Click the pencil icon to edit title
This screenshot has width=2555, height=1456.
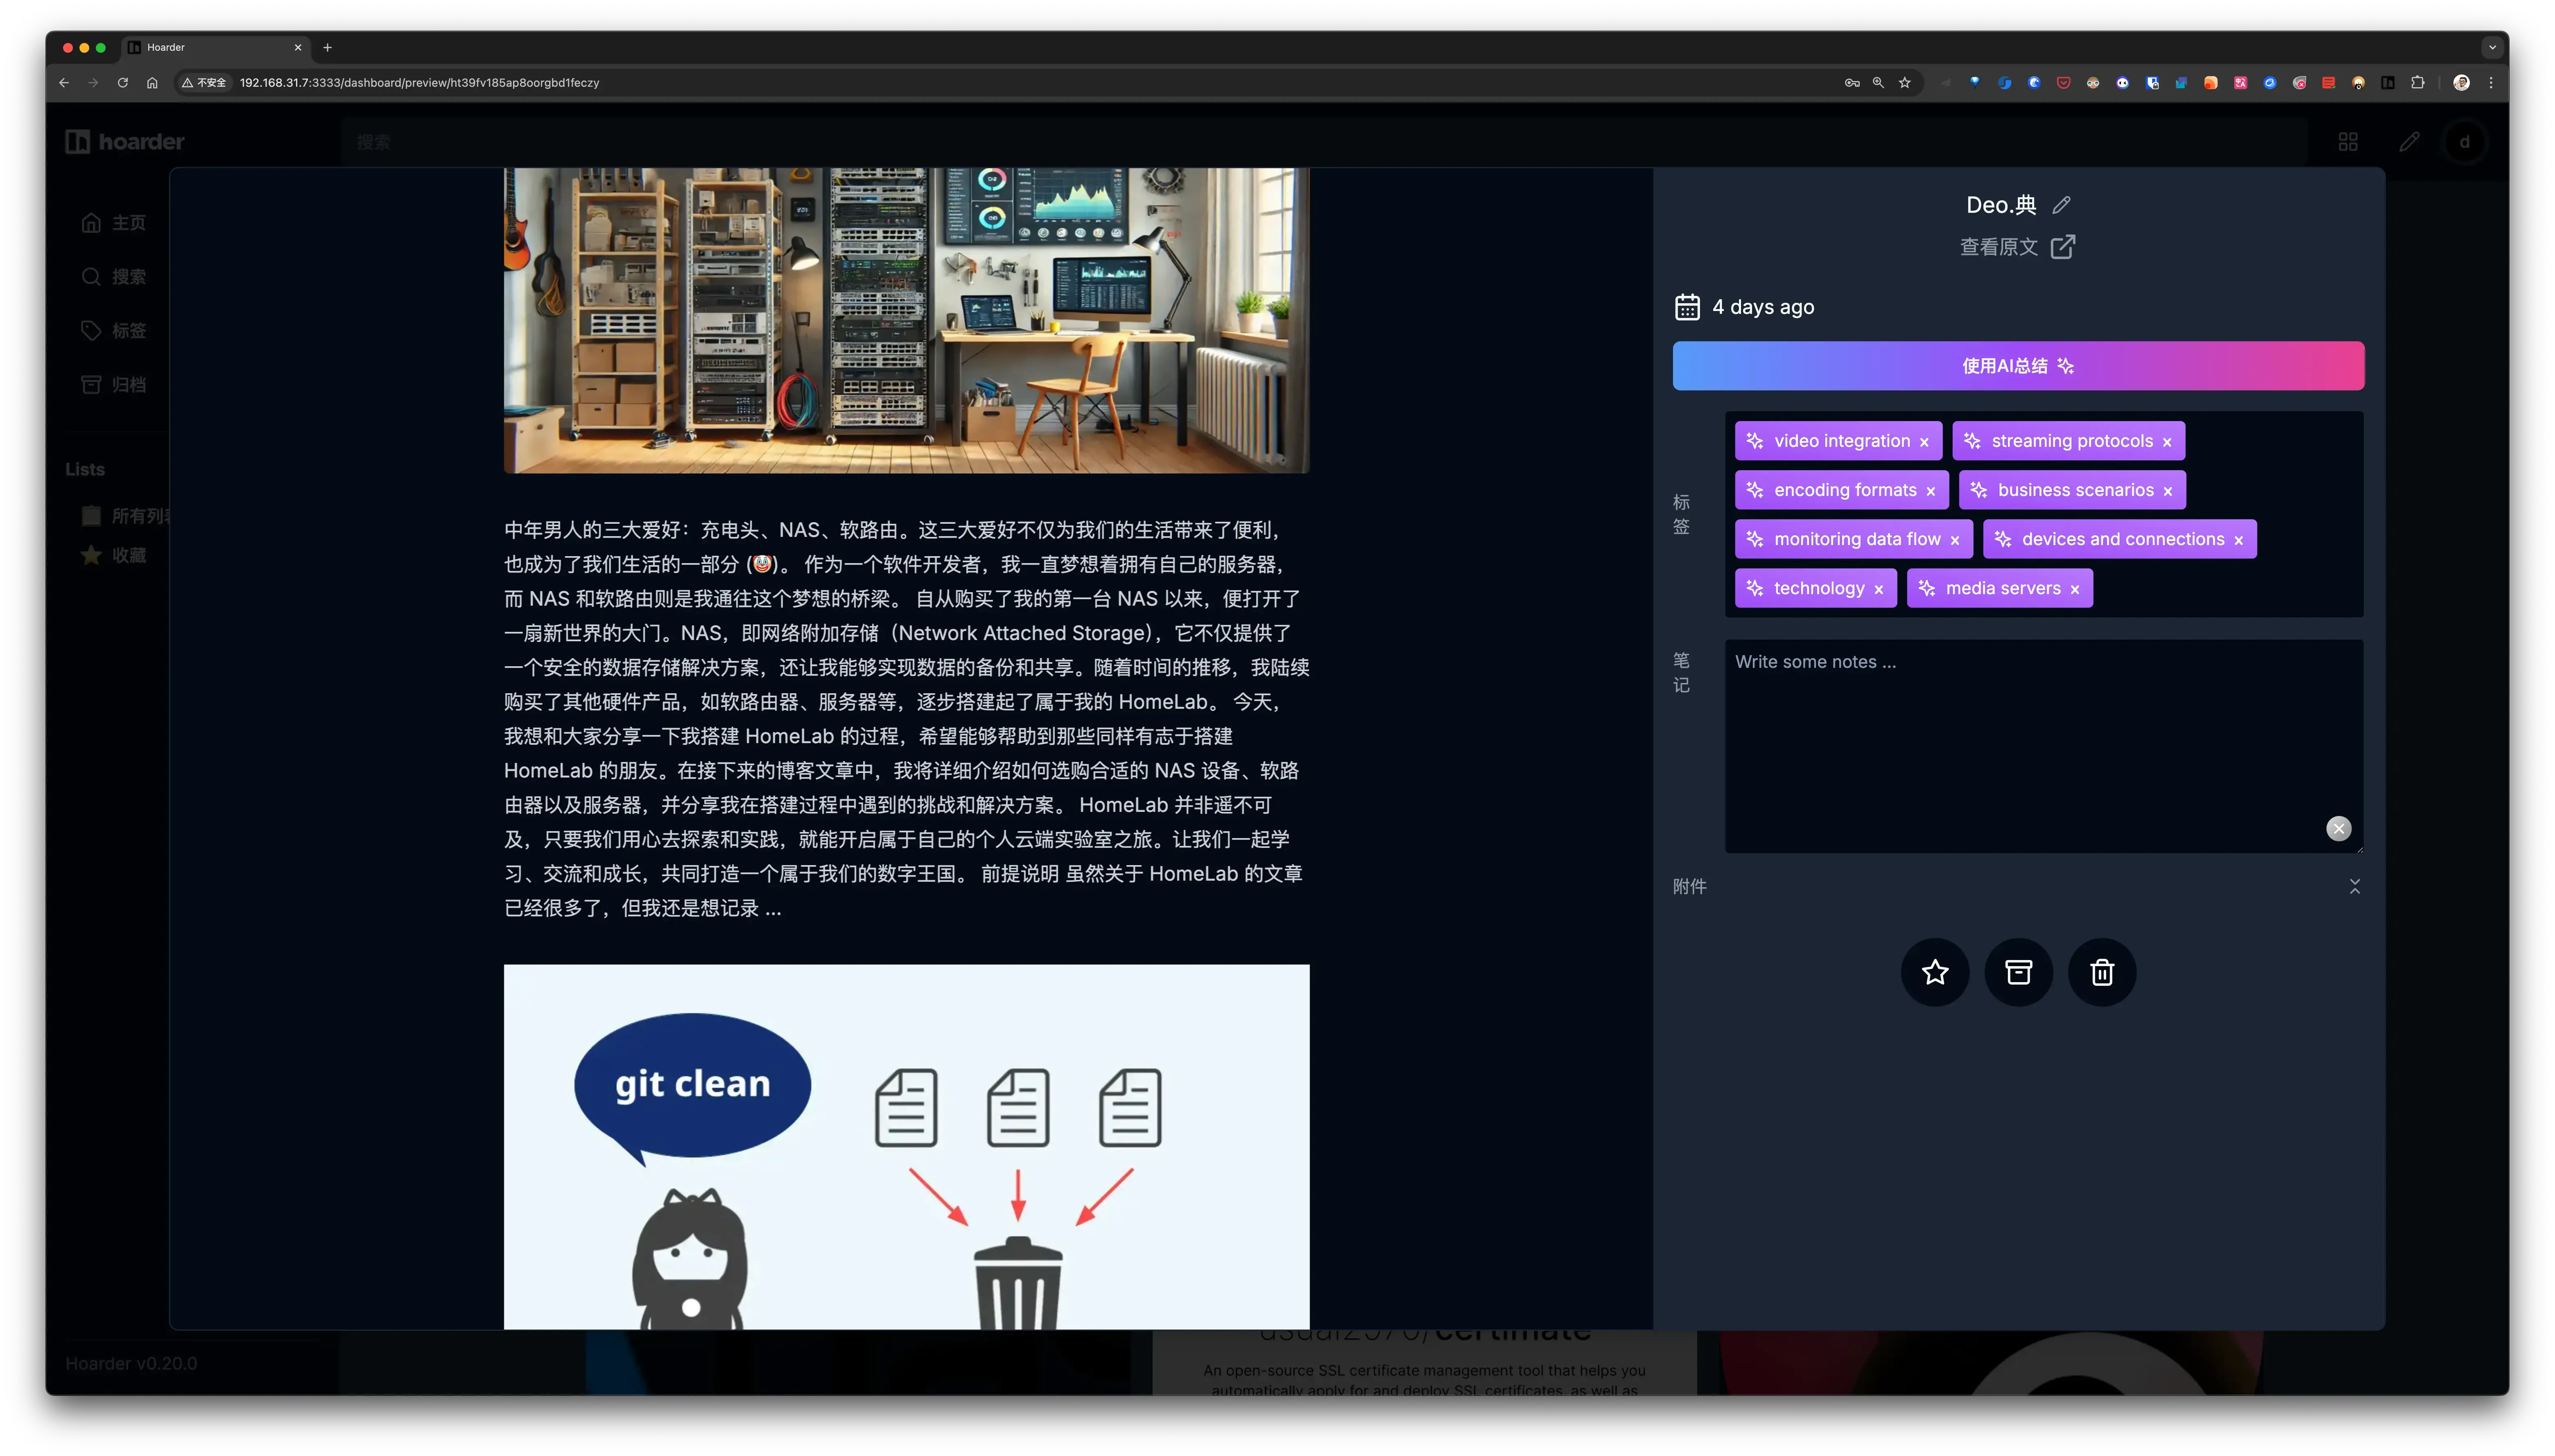click(2061, 205)
